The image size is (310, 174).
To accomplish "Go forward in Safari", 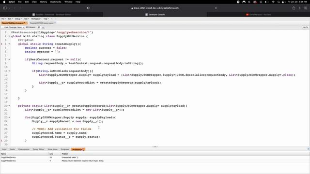I will coord(20,8).
